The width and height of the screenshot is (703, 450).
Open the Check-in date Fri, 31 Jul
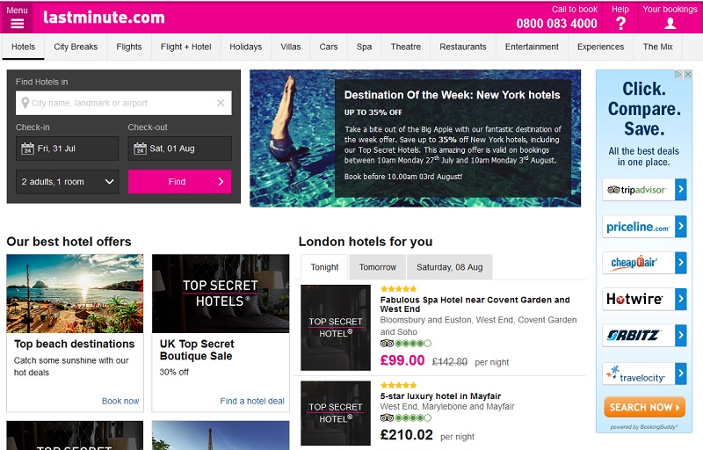coord(68,149)
